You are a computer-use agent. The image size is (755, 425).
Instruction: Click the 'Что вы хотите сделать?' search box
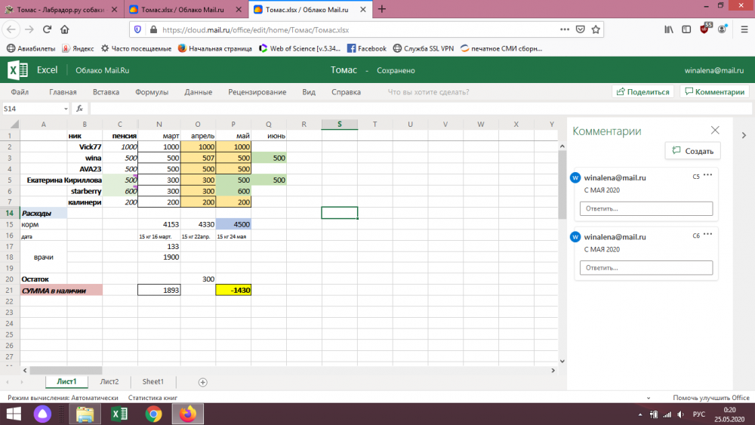click(428, 92)
